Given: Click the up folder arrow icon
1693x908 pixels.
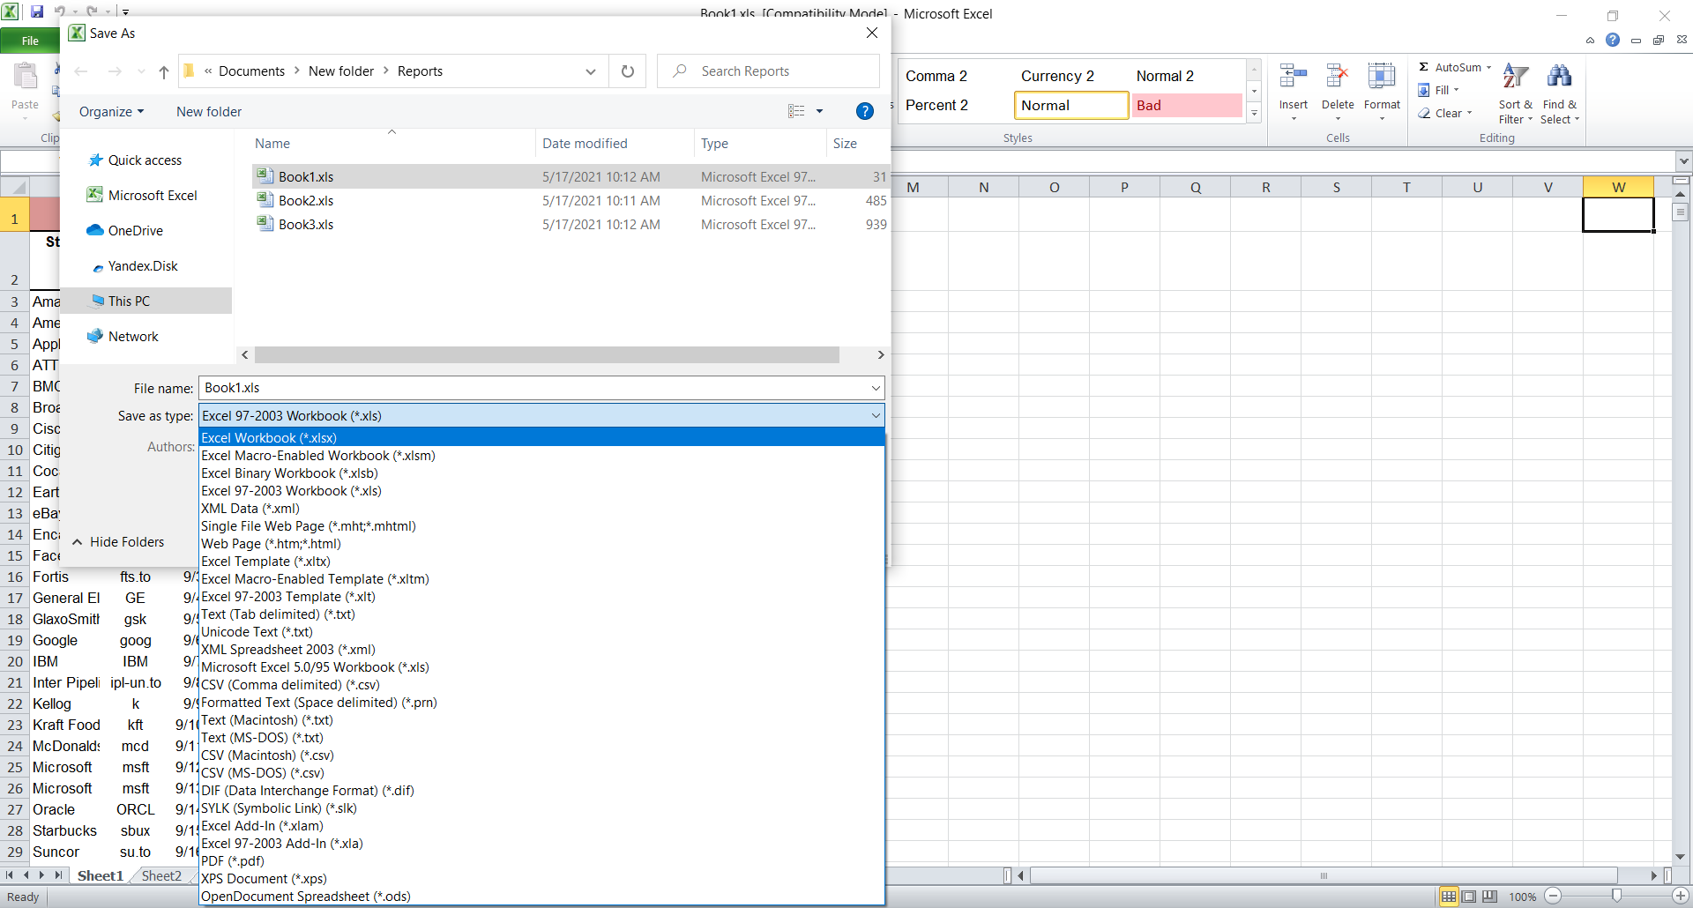Looking at the screenshot, I should [x=164, y=71].
